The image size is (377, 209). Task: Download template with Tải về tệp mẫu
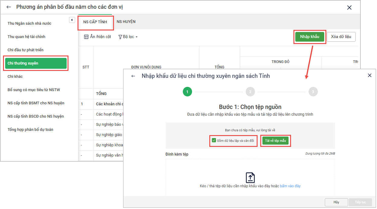point(275,141)
